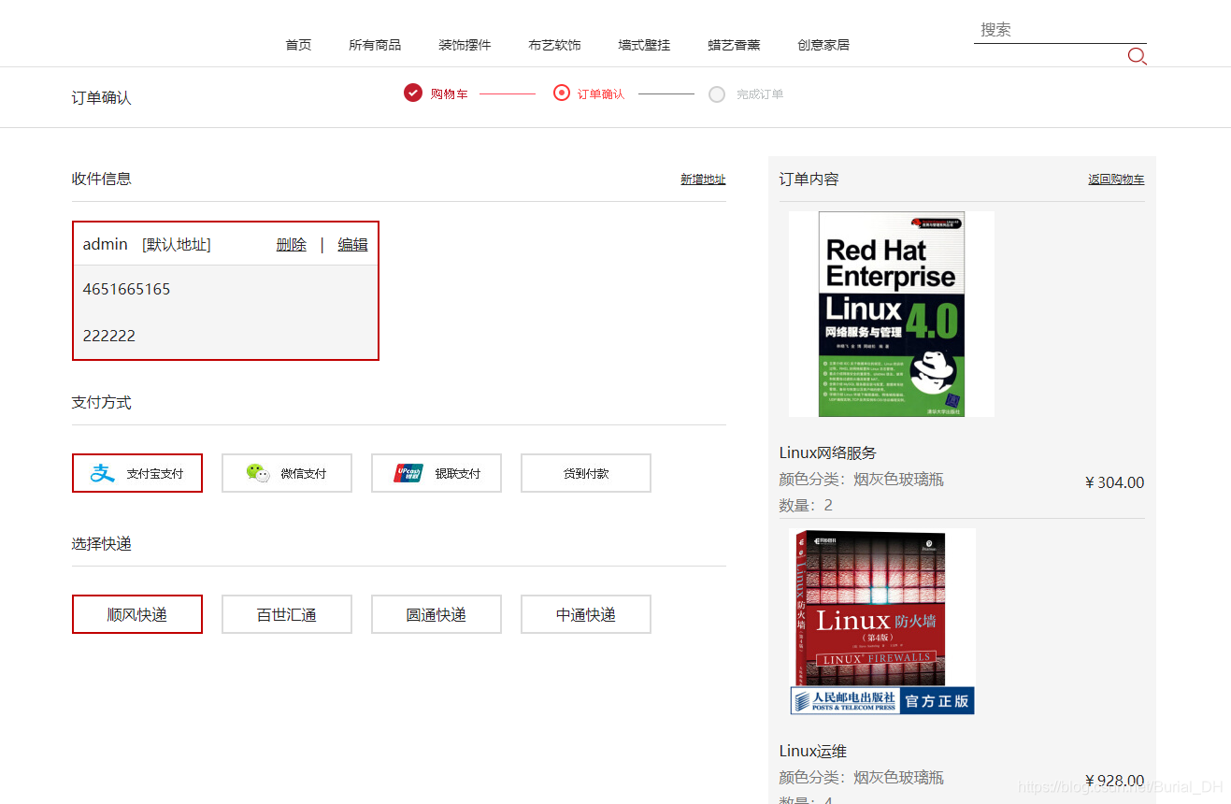This screenshot has width=1231, height=804.
Task: Click 返回购物车 link
Action: (1116, 179)
